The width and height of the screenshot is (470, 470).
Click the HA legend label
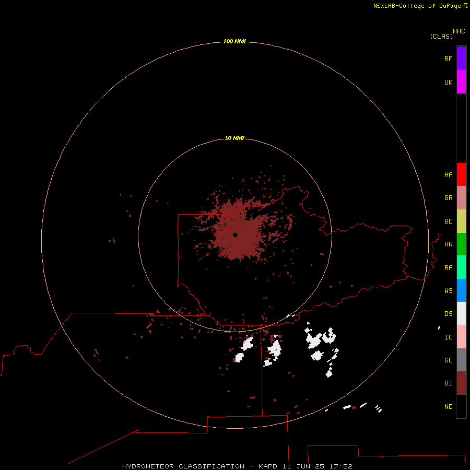point(448,175)
